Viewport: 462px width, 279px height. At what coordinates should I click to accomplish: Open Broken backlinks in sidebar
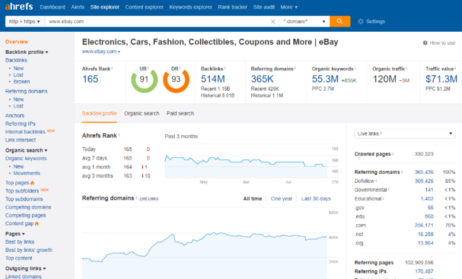tap(23, 81)
